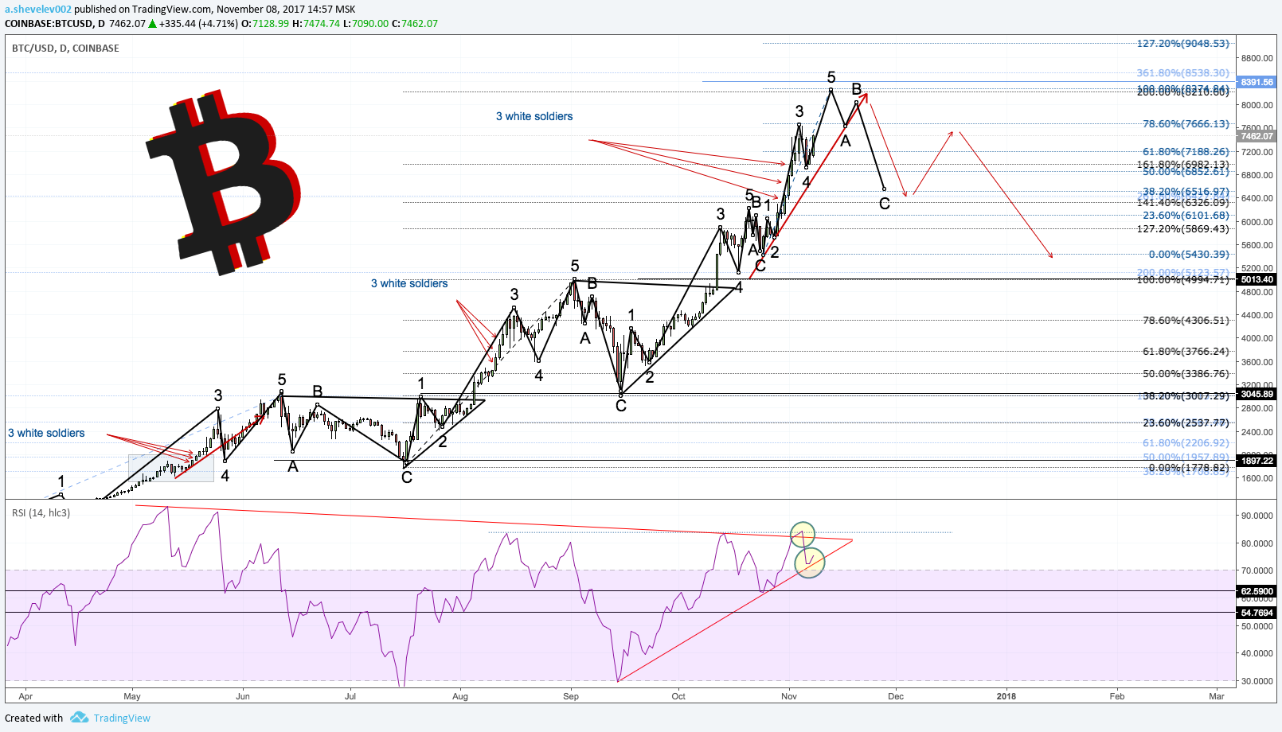Click the 30.0000 RSI axis value

click(x=1257, y=681)
